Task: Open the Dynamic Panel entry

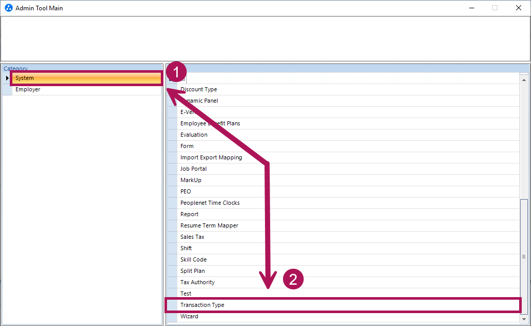Action: [x=348, y=101]
